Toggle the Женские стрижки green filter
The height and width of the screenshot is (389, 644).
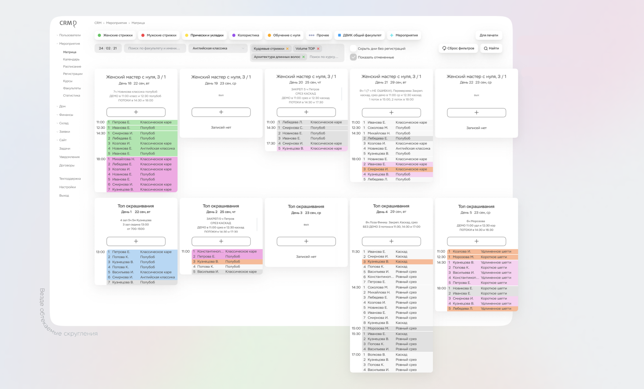tap(115, 35)
